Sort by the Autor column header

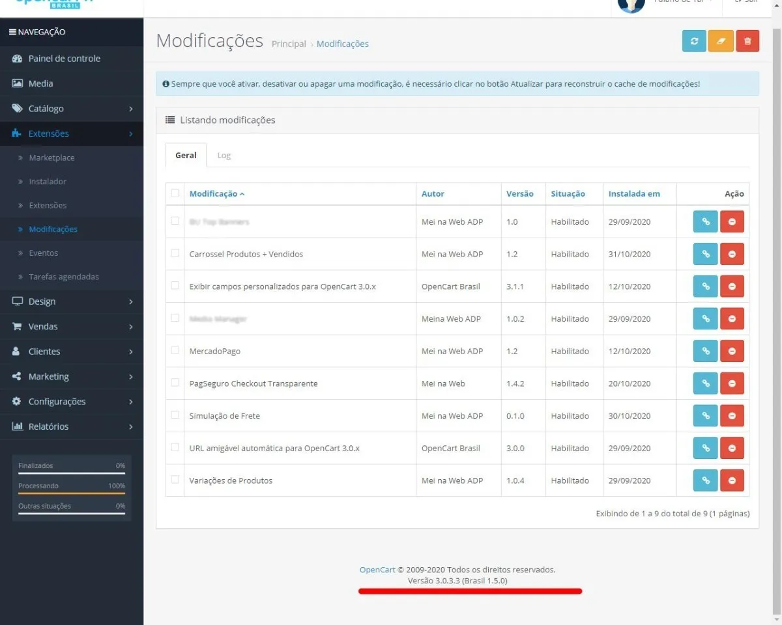coord(433,193)
